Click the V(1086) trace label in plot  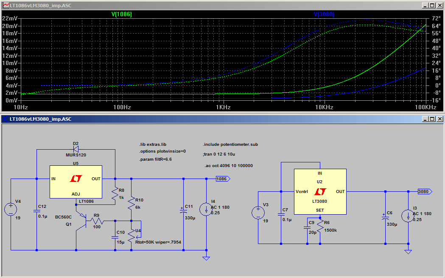point(122,14)
